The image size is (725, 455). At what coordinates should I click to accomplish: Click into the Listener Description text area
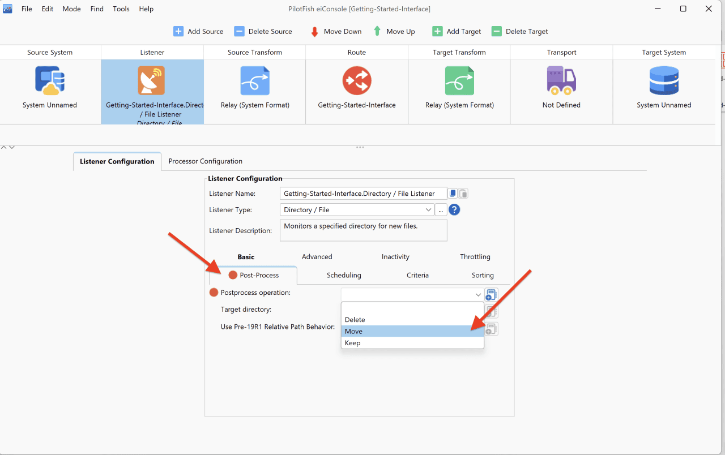tap(363, 230)
